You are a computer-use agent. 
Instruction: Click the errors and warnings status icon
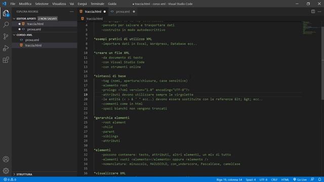coord(10,179)
